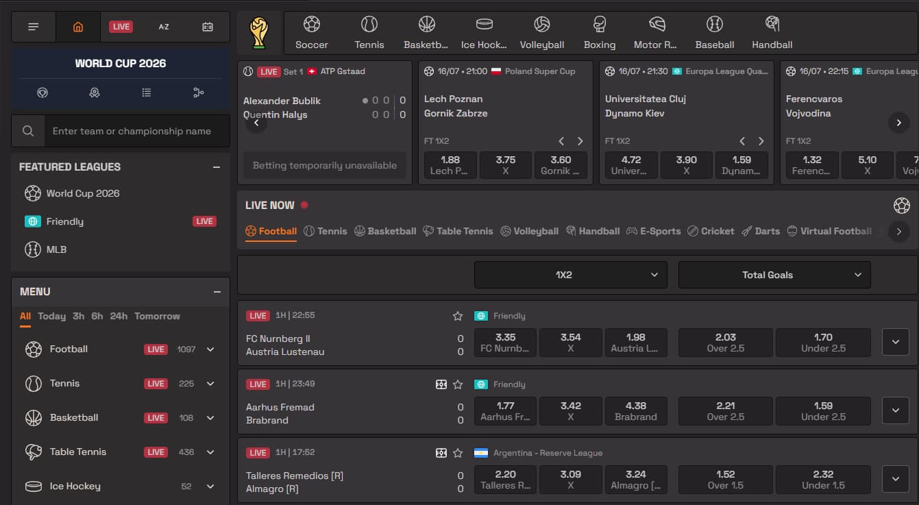This screenshot has height=505, width=919.
Task: Click the medal icon under the World Cup banner
Action: pyautogui.click(x=95, y=93)
